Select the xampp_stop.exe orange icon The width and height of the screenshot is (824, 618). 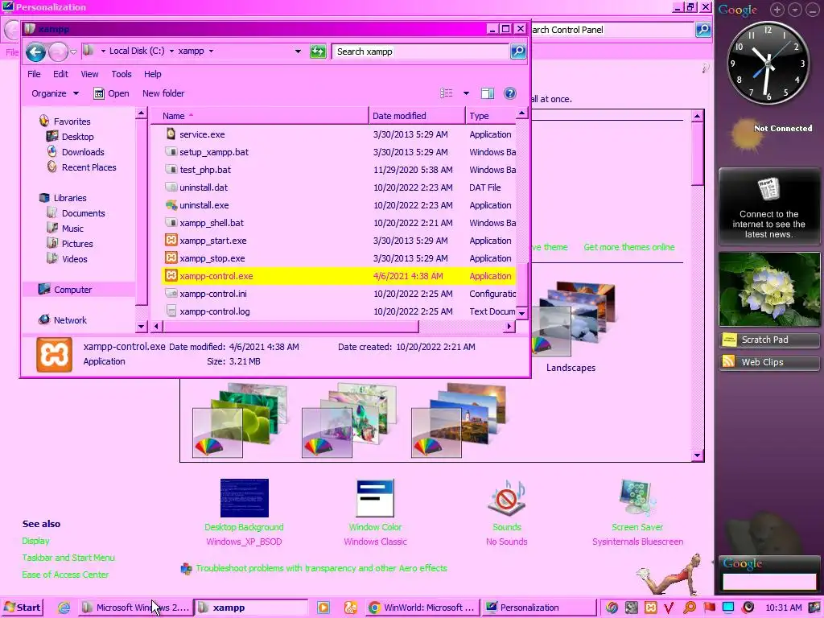click(x=171, y=258)
